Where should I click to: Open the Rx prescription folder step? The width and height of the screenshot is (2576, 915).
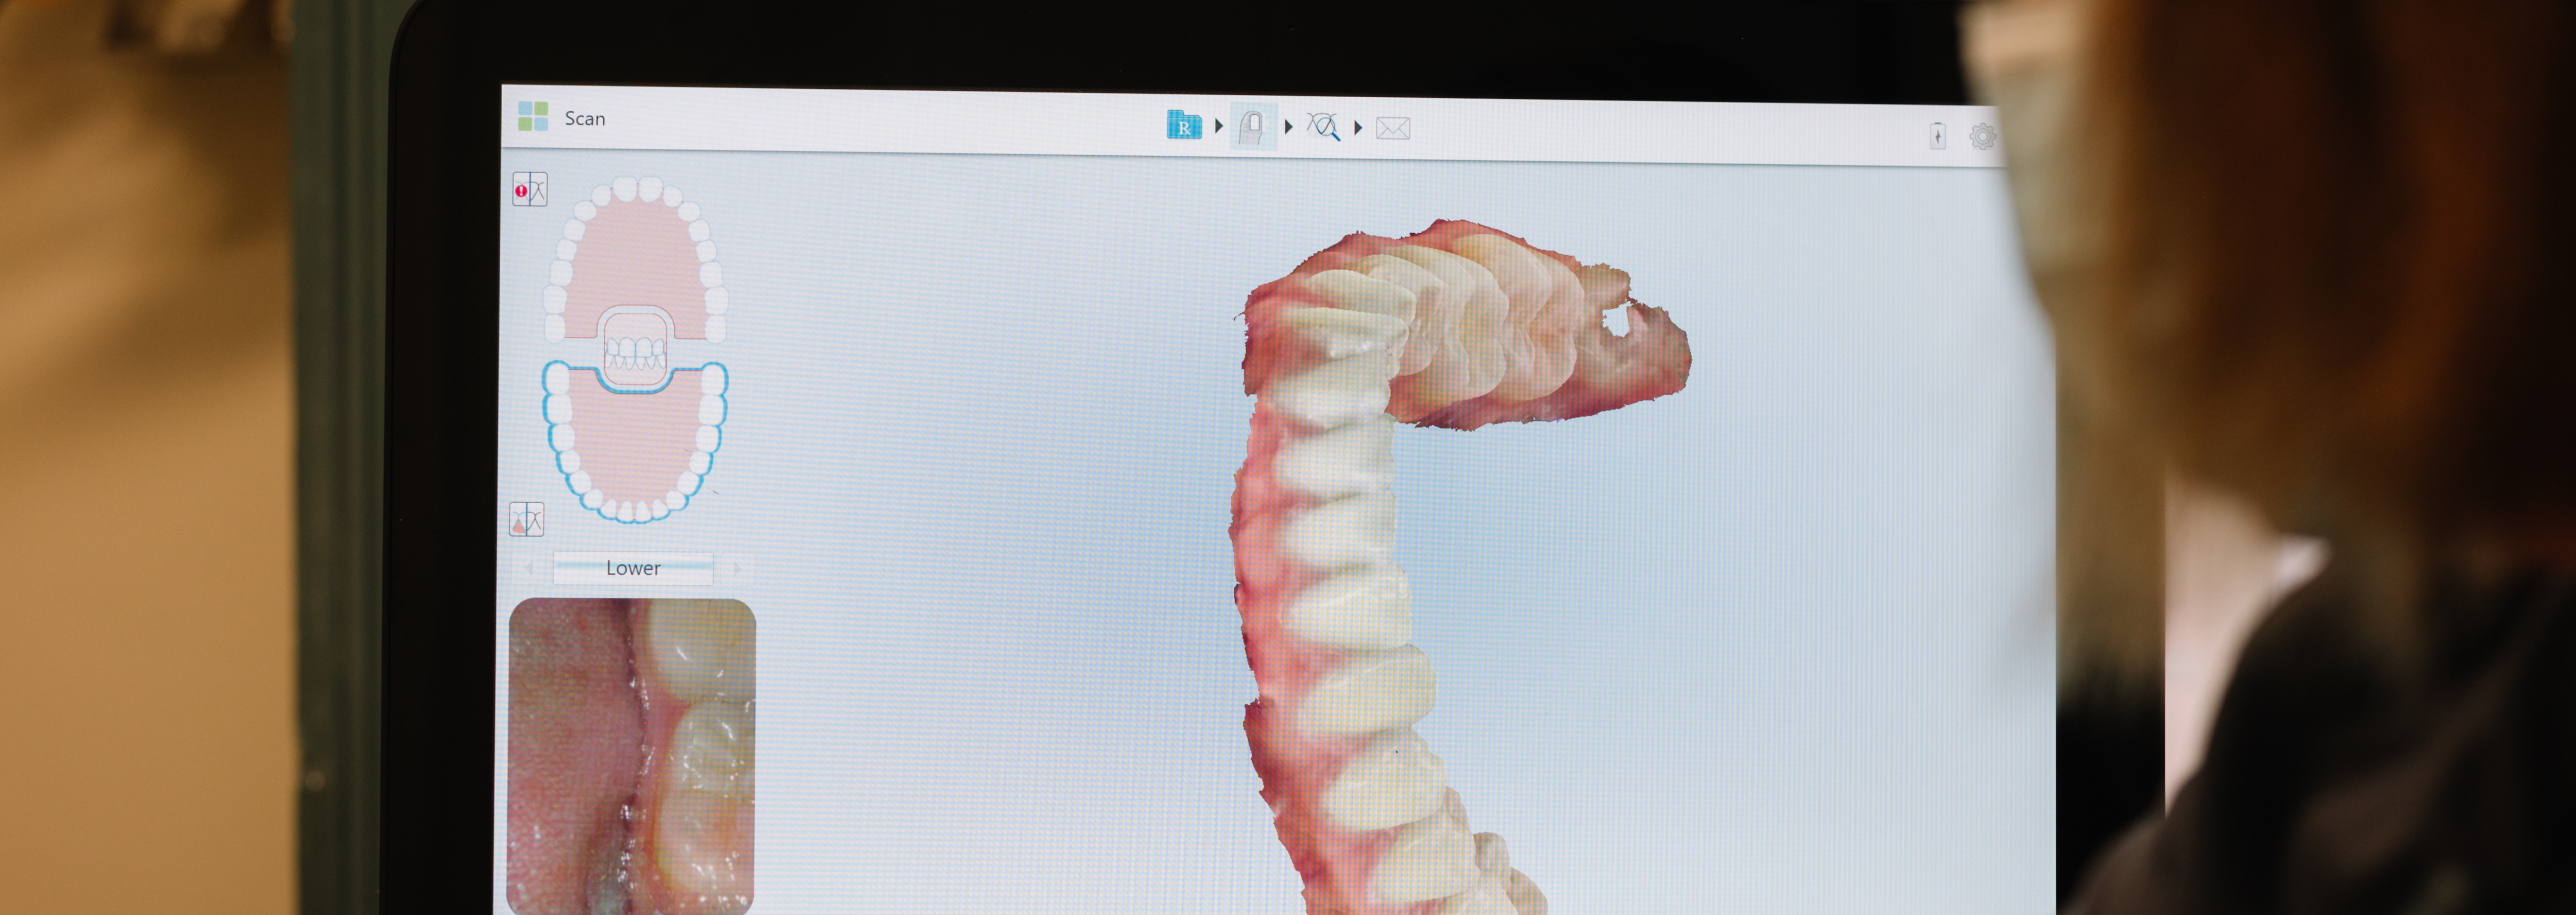tap(1184, 125)
